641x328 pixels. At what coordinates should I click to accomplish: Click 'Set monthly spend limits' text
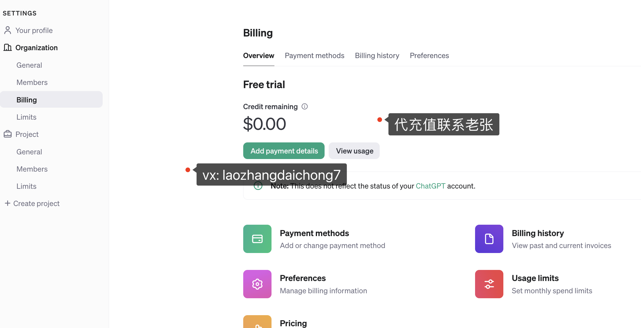click(x=552, y=291)
